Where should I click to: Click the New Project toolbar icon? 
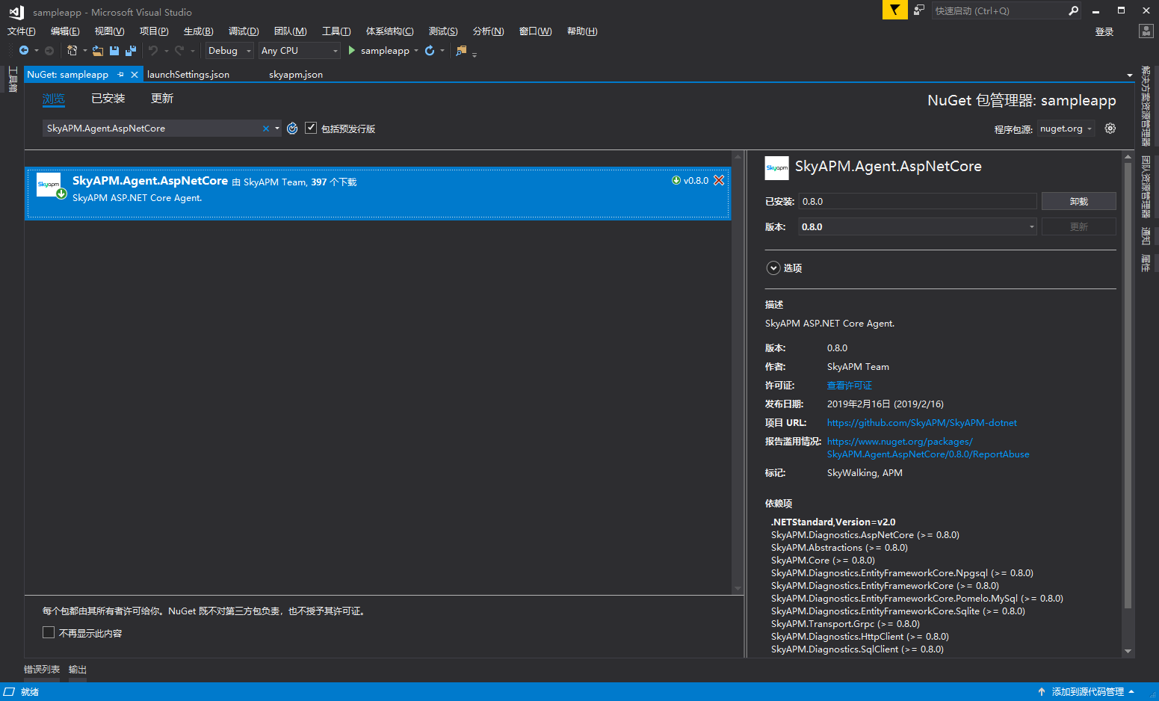coord(72,50)
